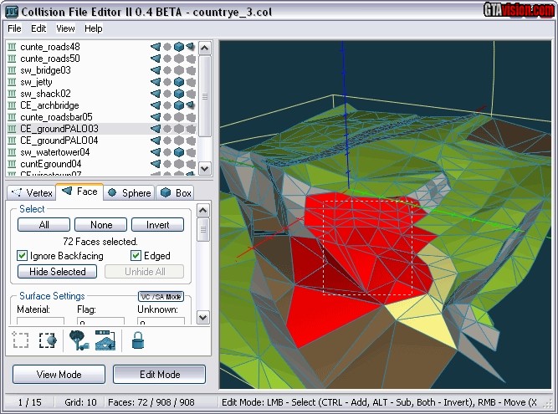Image resolution: width=558 pixels, height=414 pixels.
Task: Click box icon on sw_jetty row
Action: coord(179,82)
